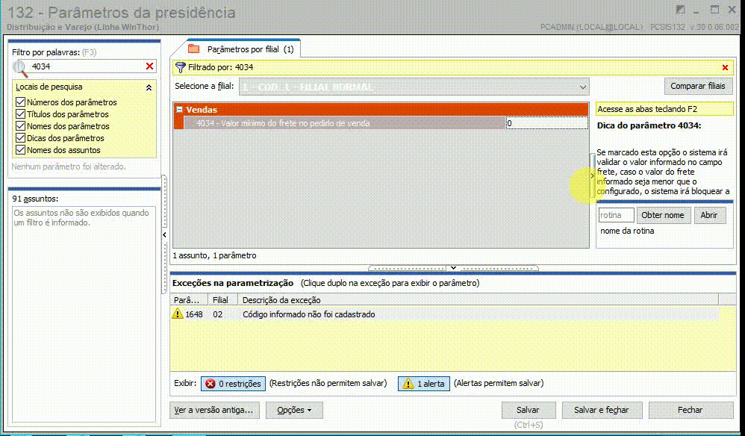Select parameter 4034 Valor mínimo do frete row

pos(344,123)
